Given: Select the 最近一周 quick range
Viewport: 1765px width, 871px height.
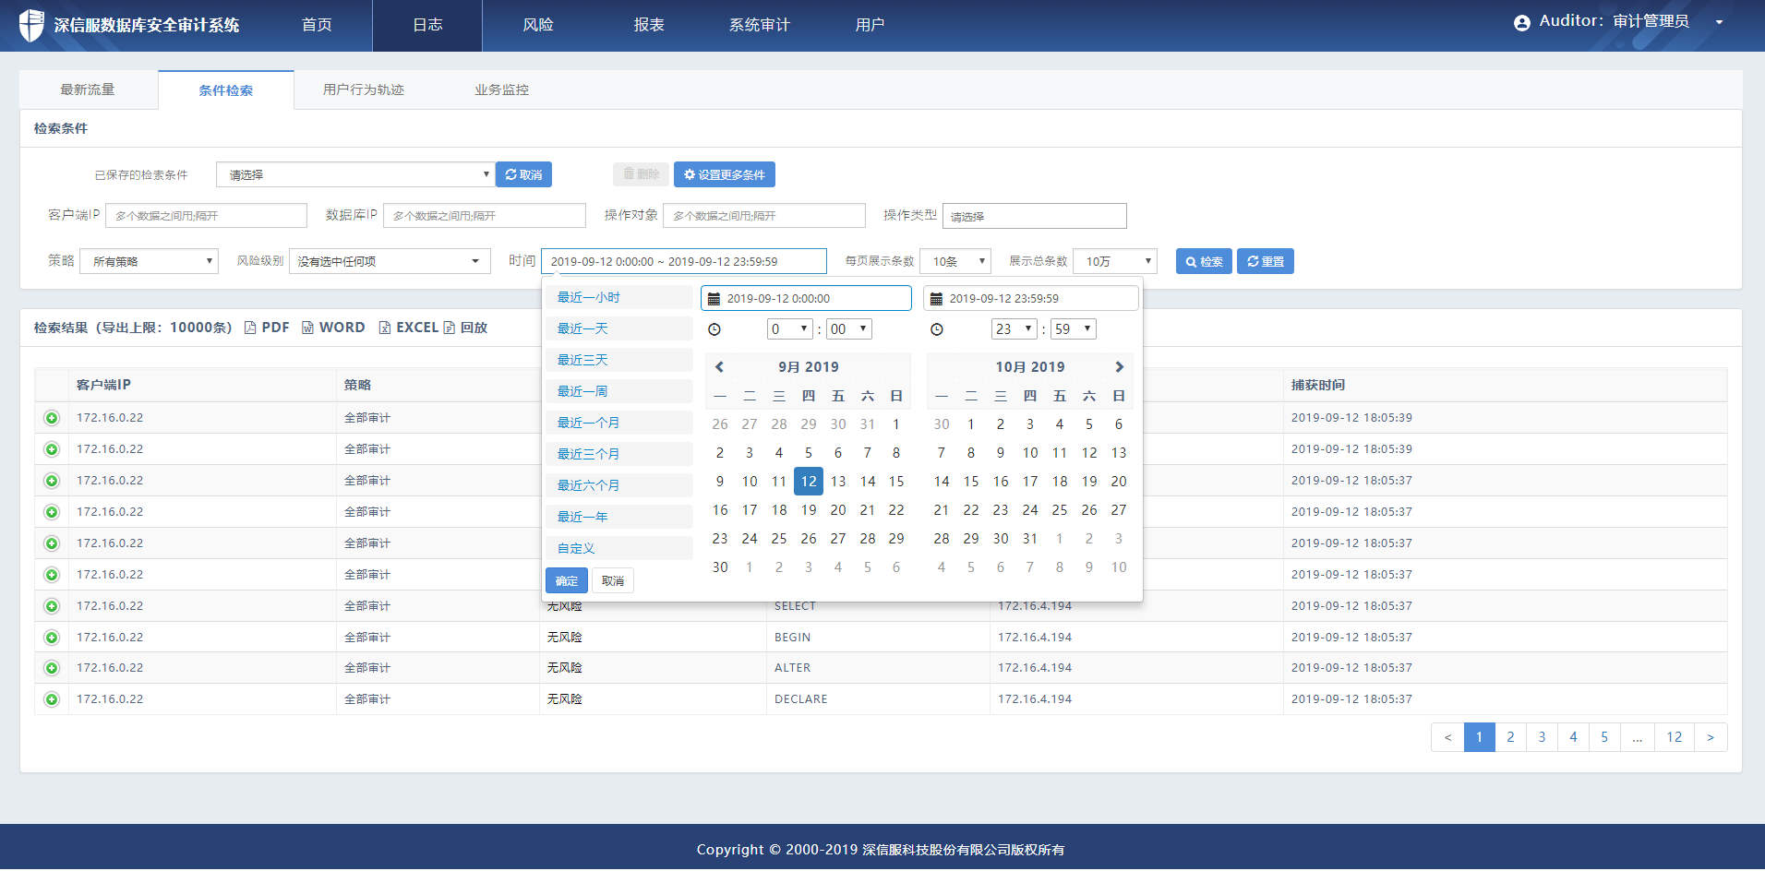Looking at the screenshot, I should pos(582,392).
